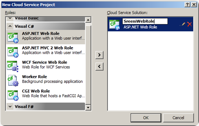The width and height of the screenshot is (199, 126).
Task: Click the SreeniWebRole name text field
Action: click(x=145, y=21)
